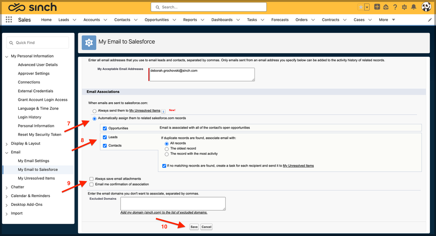Expand the Import section
Image resolution: width=436 pixels, height=236 pixels.
pyautogui.click(x=7, y=214)
